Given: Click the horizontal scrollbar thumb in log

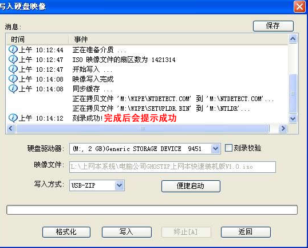Looking at the screenshot, I should click(x=143, y=129).
